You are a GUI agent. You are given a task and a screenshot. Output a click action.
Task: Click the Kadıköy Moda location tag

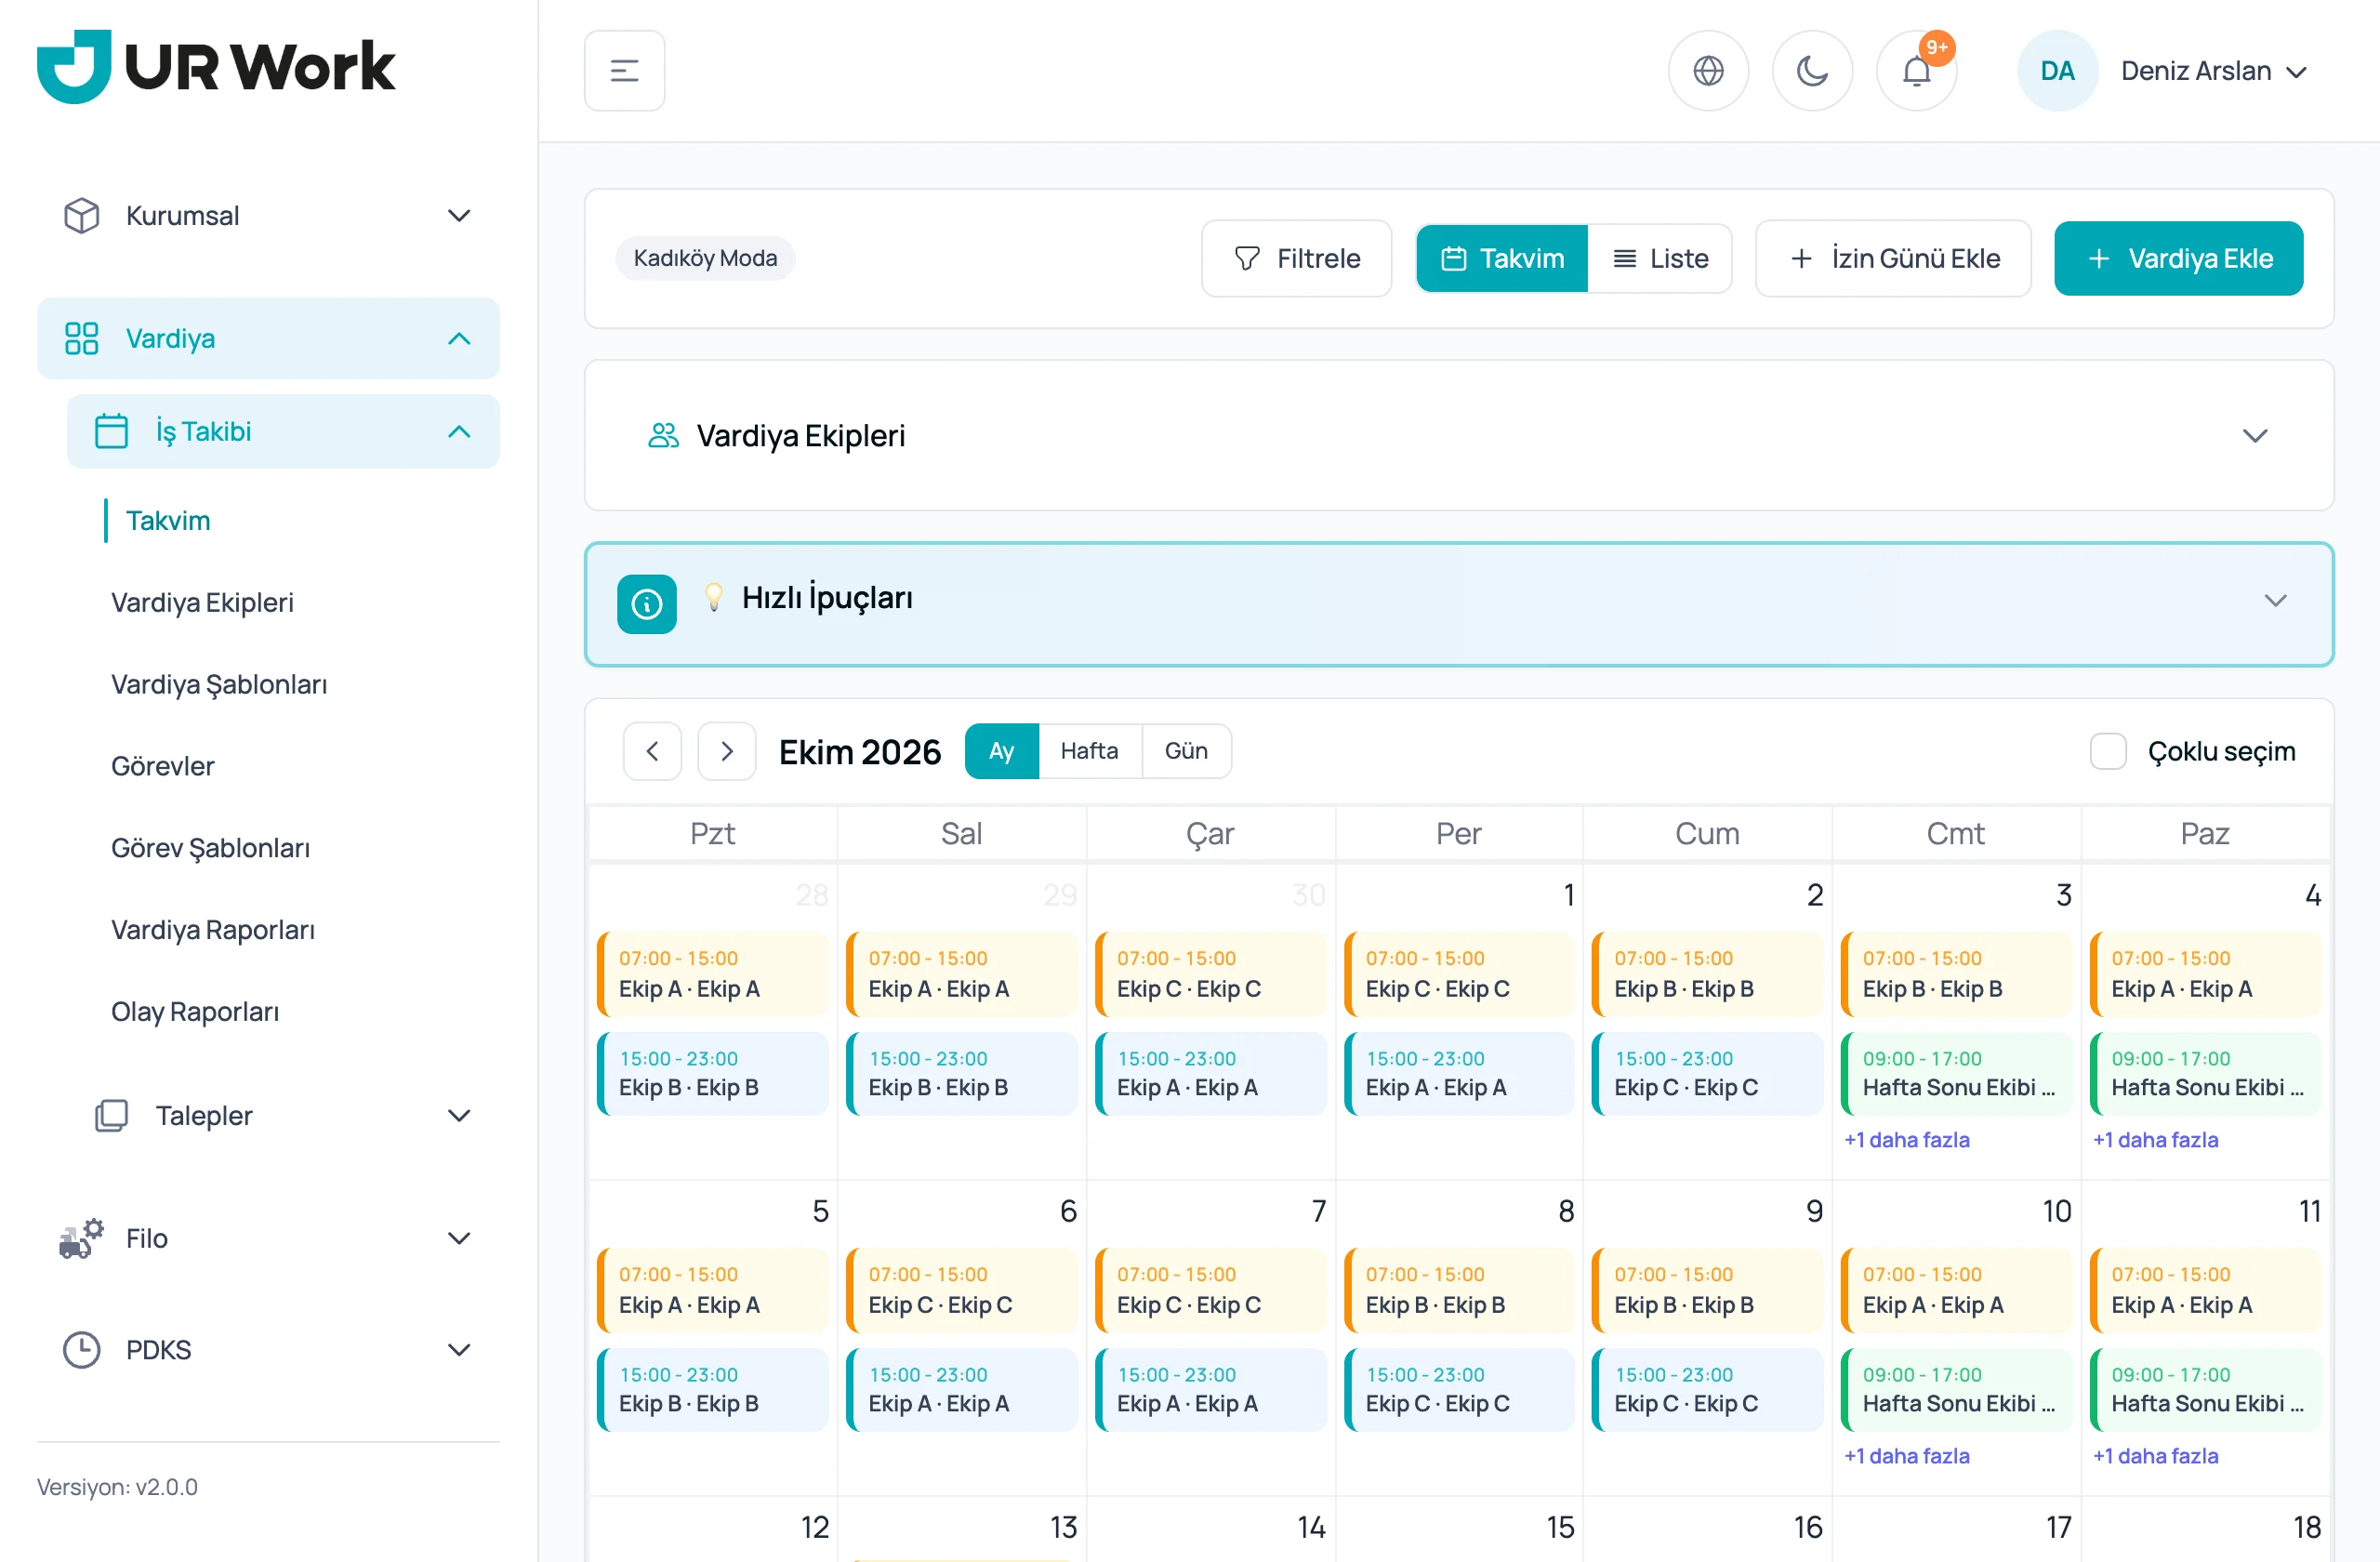tap(705, 259)
